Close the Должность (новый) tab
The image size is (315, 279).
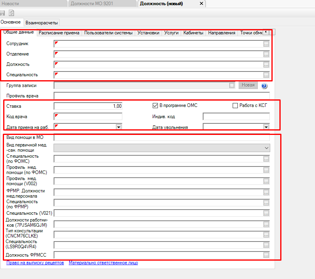201,4
